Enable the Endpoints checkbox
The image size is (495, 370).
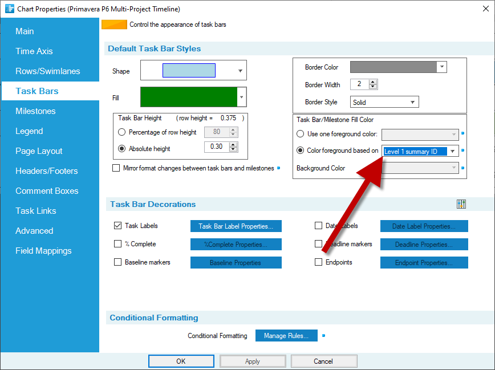point(319,262)
